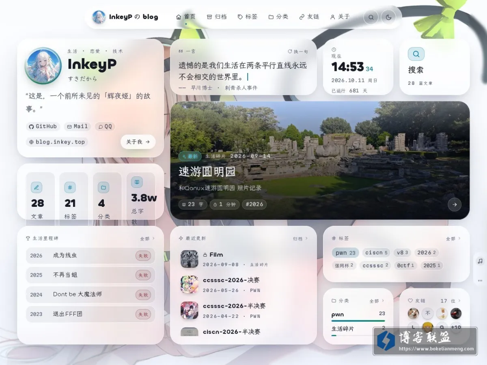Viewport: 487px width, 365px height.
Task: Open the music player note icon
Action: click(480, 261)
